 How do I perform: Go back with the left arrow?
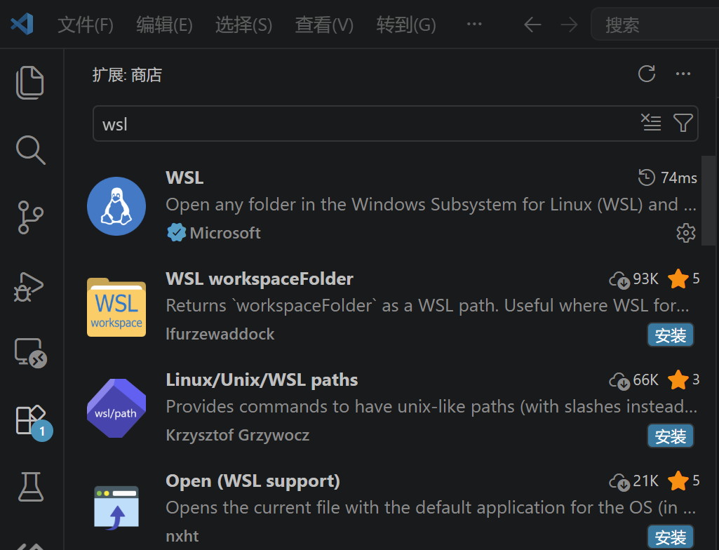(x=532, y=25)
